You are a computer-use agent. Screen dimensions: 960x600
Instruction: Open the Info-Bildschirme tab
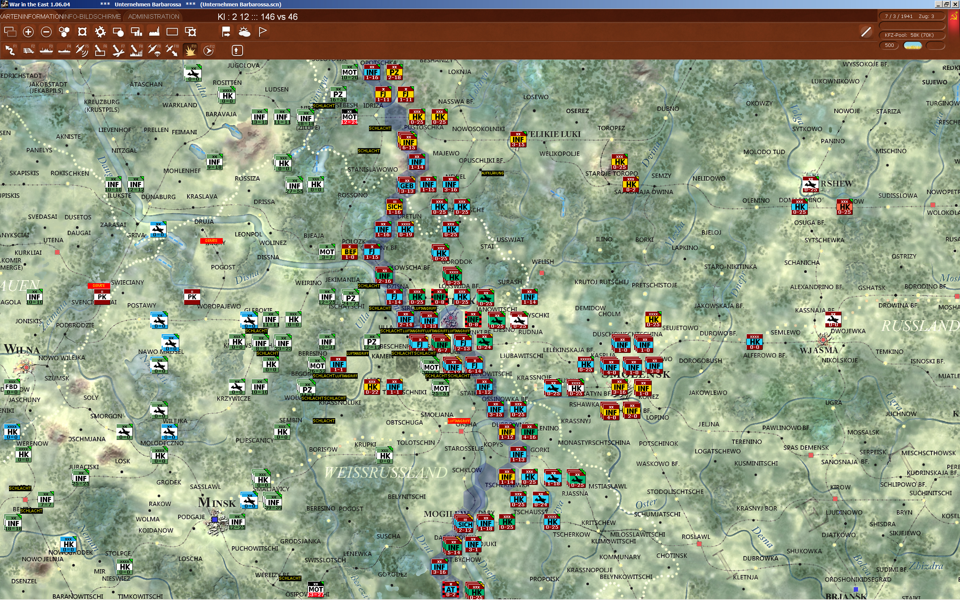[x=92, y=16]
